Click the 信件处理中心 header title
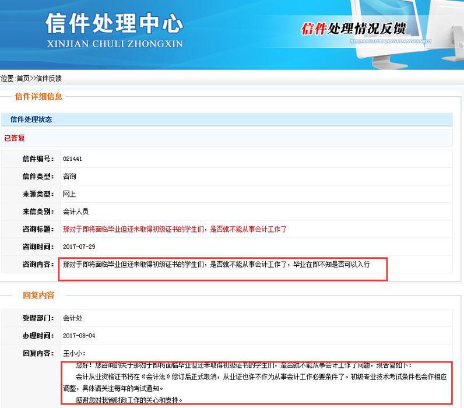 point(114,24)
